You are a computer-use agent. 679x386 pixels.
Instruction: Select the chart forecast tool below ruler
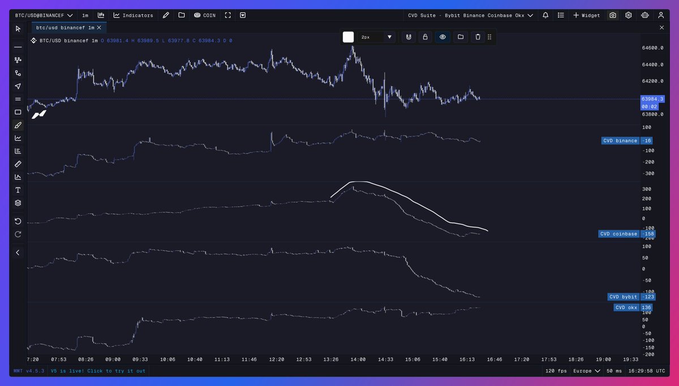[18, 177]
